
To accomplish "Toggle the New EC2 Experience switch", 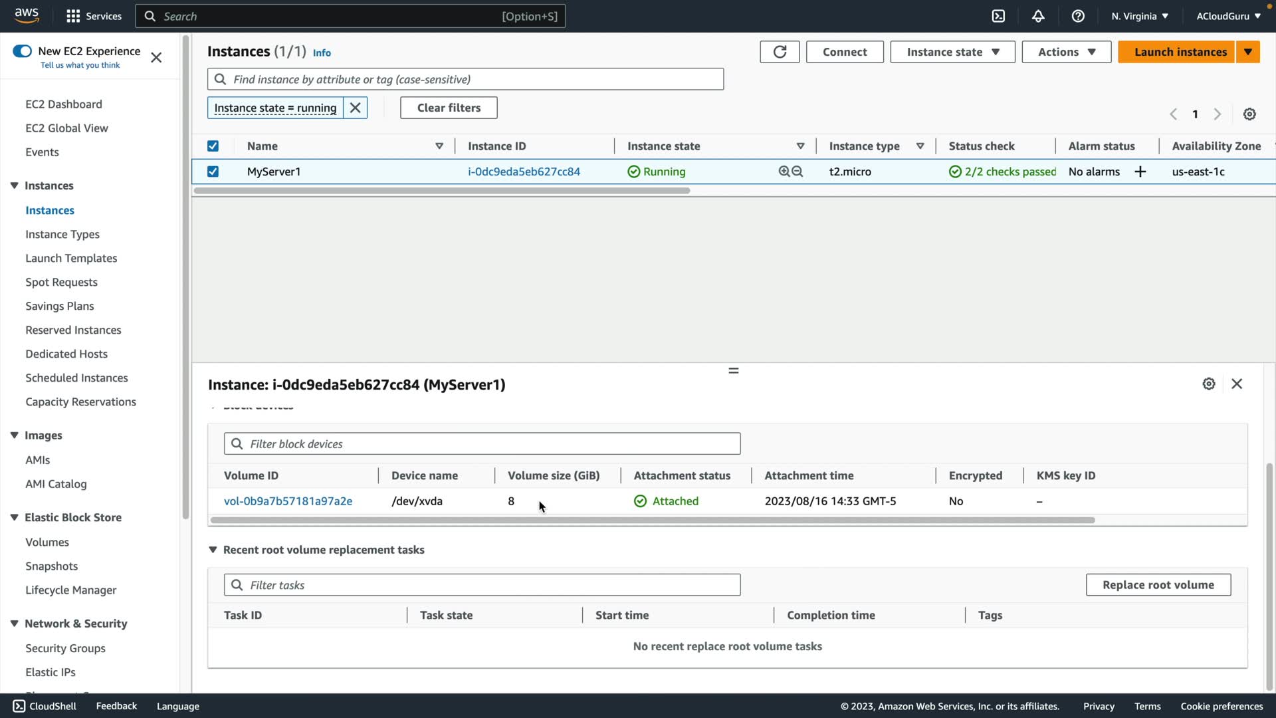I will click(x=22, y=51).
